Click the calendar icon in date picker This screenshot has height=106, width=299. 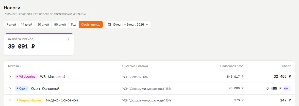(x=109, y=25)
